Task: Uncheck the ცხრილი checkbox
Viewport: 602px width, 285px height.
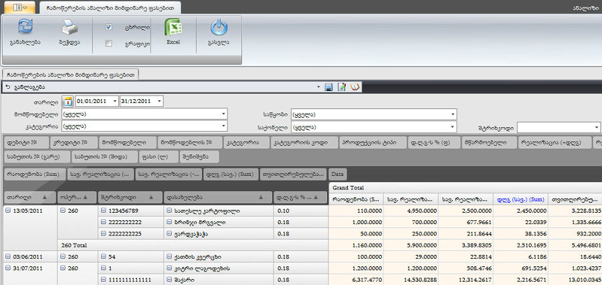Action: point(108,27)
